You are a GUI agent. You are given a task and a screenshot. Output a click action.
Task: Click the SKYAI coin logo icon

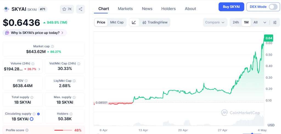point(6,9)
